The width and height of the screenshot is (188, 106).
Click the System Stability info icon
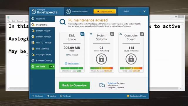point(91,34)
